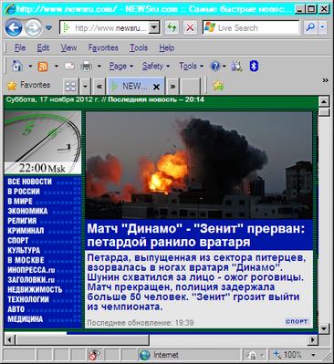Expand the RSS feeds dropdown arrow
The image size is (334, 364).
[57, 66]
